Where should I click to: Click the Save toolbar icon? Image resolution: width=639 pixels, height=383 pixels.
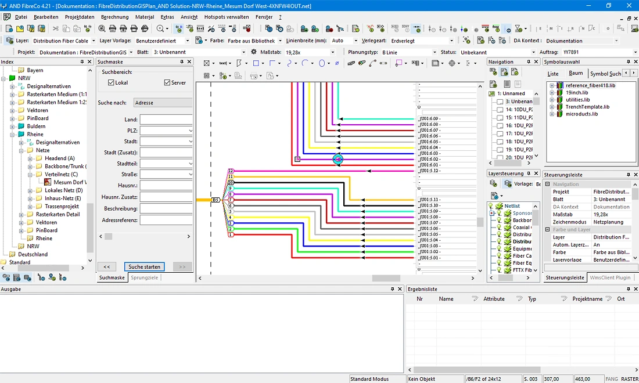click(x=31, y=28)
